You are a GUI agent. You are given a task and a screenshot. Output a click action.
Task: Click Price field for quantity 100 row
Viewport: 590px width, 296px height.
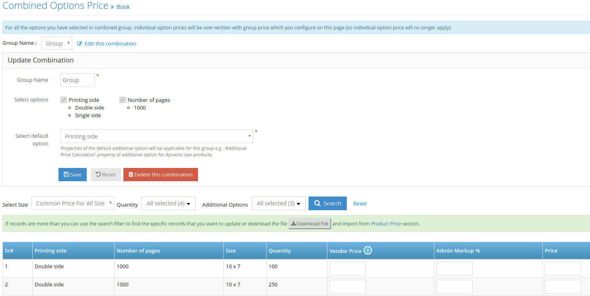[x=563, y=269]
